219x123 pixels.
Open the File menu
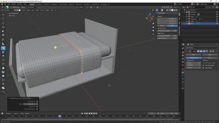click(x=5, y=4)
